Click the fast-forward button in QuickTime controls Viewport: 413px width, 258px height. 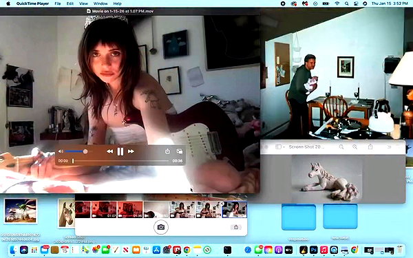click(x=131, y=151)
